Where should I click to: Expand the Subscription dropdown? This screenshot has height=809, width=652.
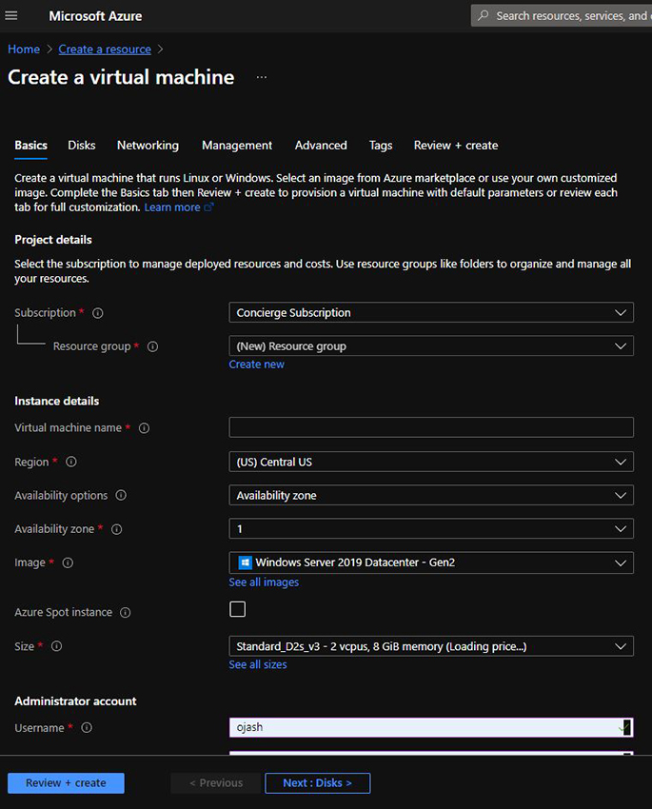click(x=431, y=312)
